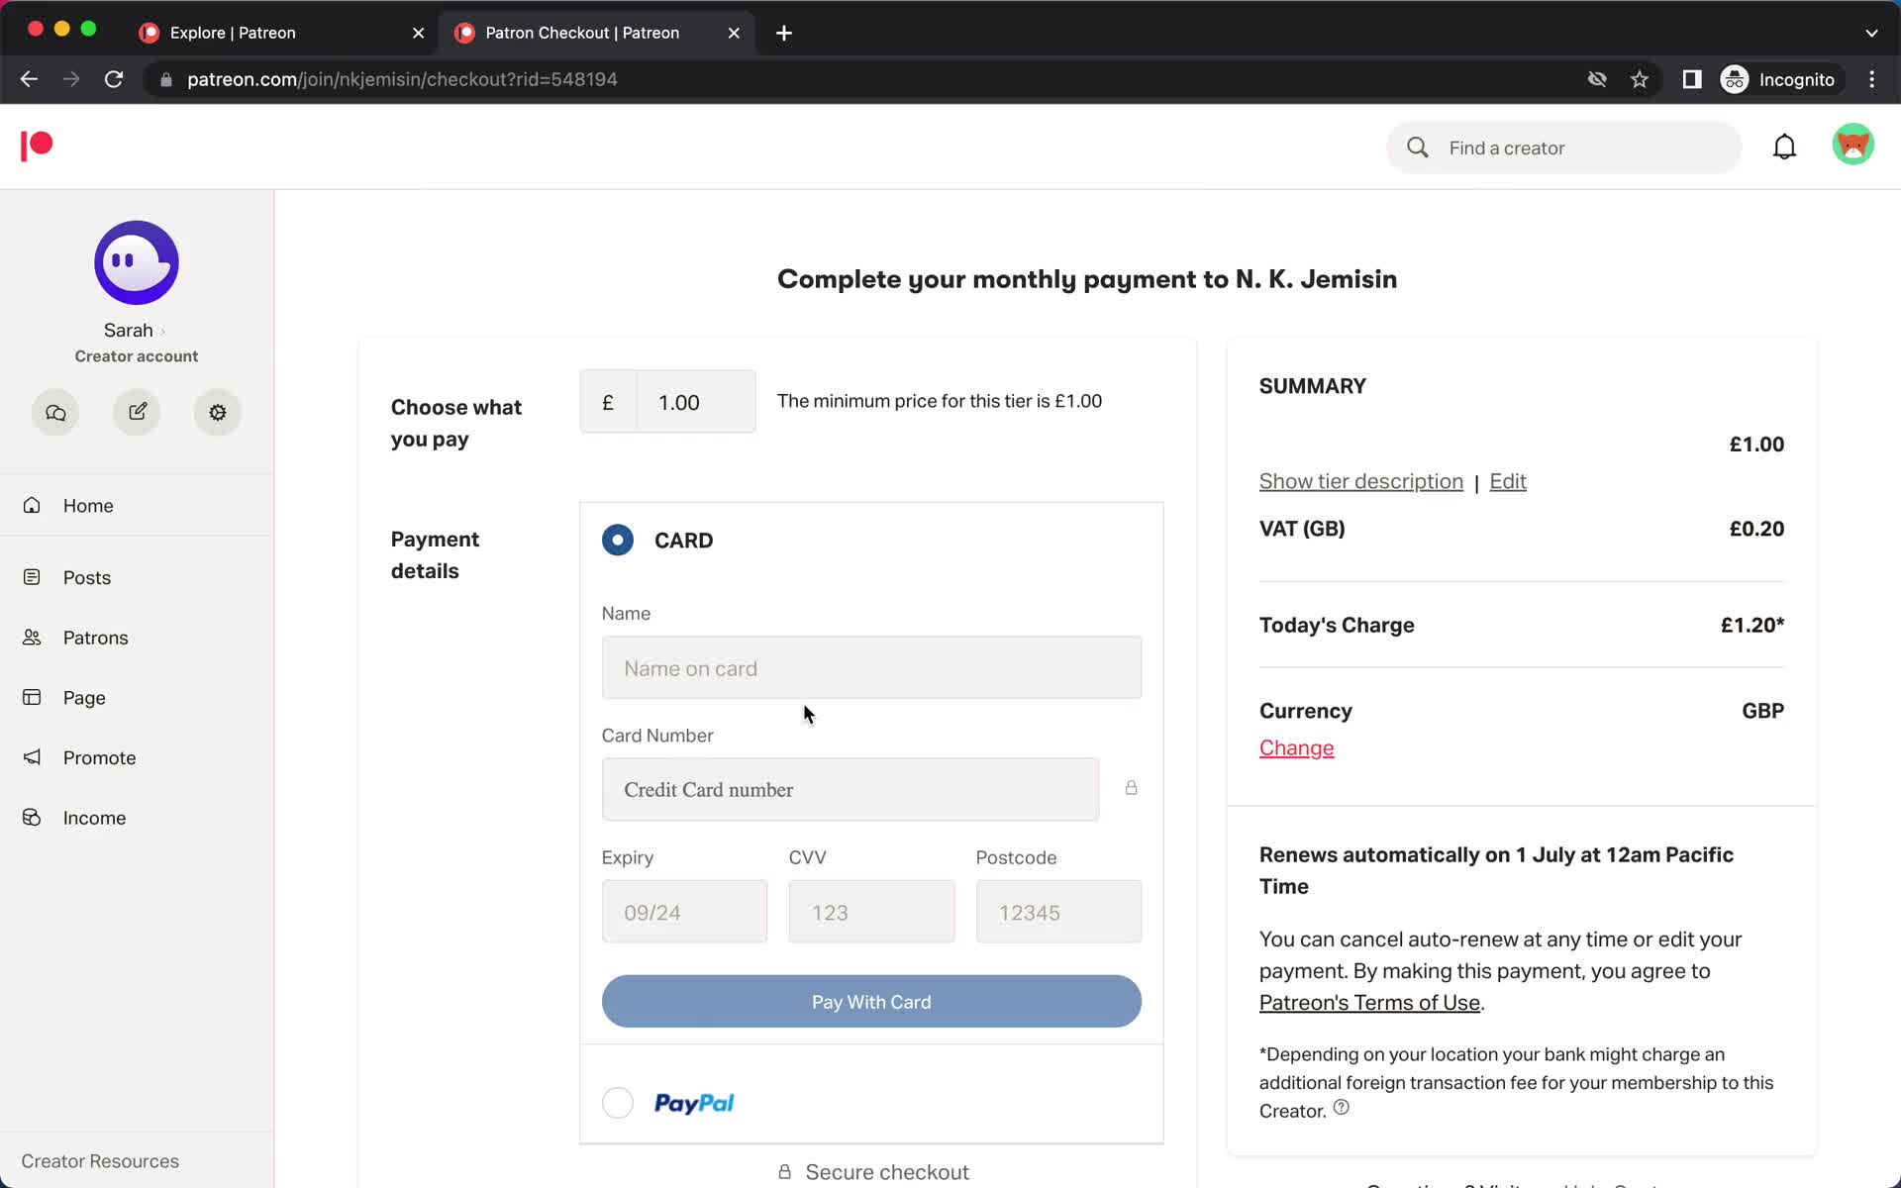Open the user avatar menu
Image resolution: width=1901 pixels, height=1188 pixels.
1852,145
